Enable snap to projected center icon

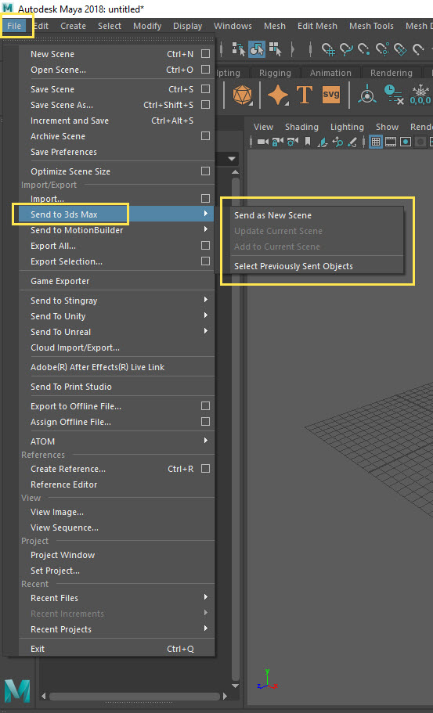click(381, 49)
